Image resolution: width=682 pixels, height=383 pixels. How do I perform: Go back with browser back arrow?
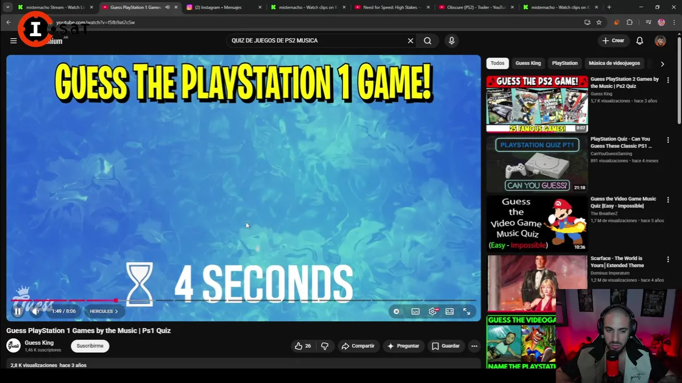[9, 22]
